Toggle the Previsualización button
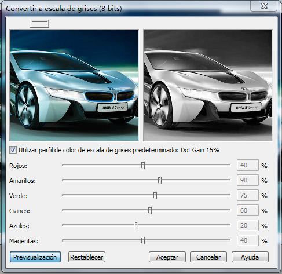 [35, 257]
